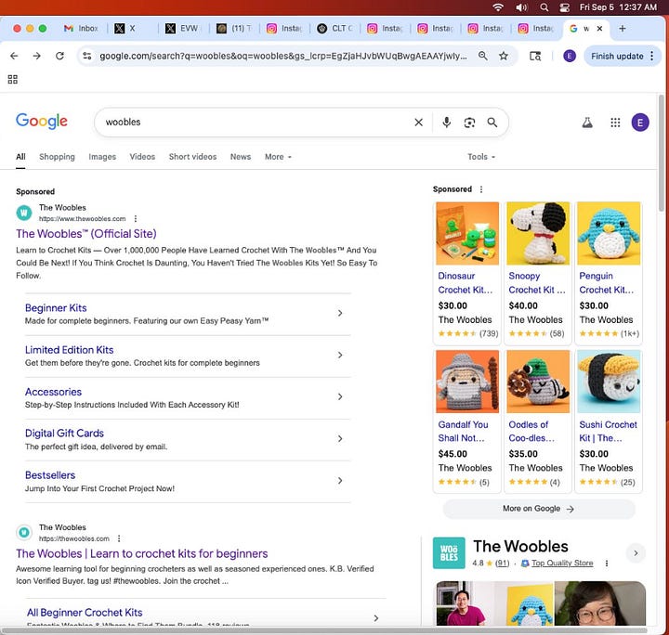Open Chrome menu three dots beside Finish update
Image resolution: width=669 pixels, height=635 pixels.
[651, 56]
